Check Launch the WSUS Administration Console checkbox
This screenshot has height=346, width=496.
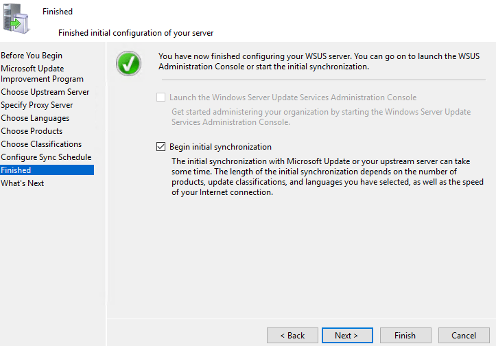[x=161, y=97]
